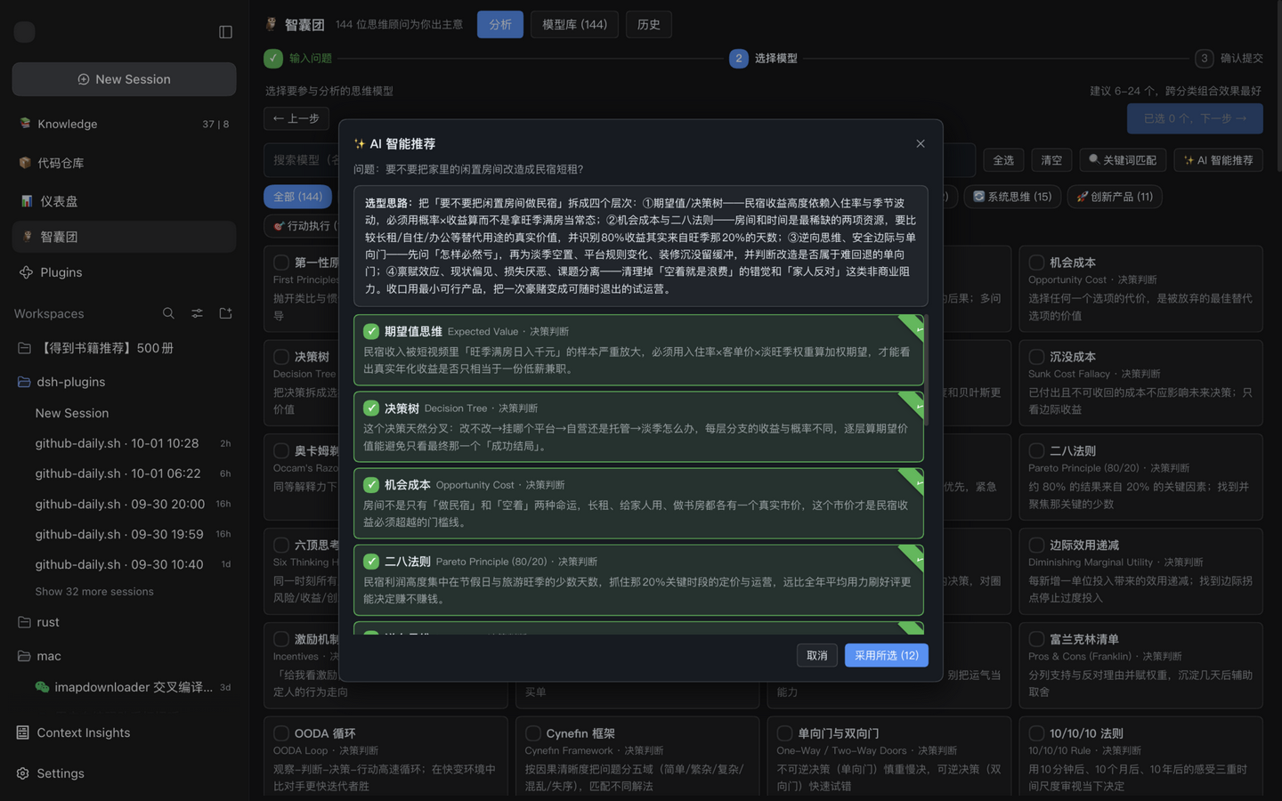1282x801 pixels.
Task: Collapse the dsh-plugins workspace folder
Action: pos(124,382)
